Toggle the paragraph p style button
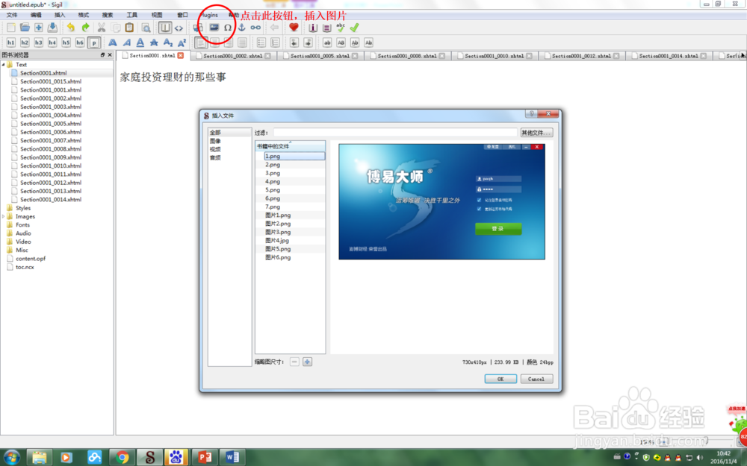747x466 pixels. (x=94, y=42)
